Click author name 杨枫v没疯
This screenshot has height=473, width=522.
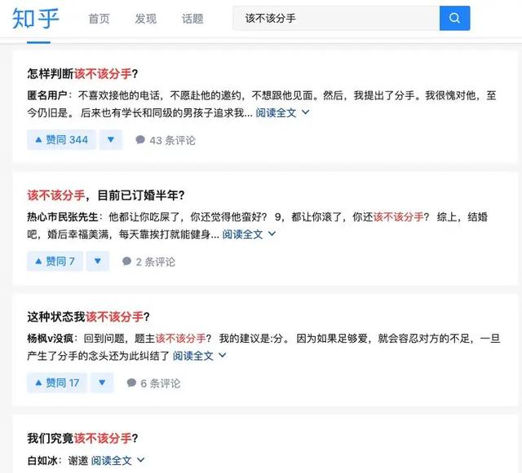point(50,339)
